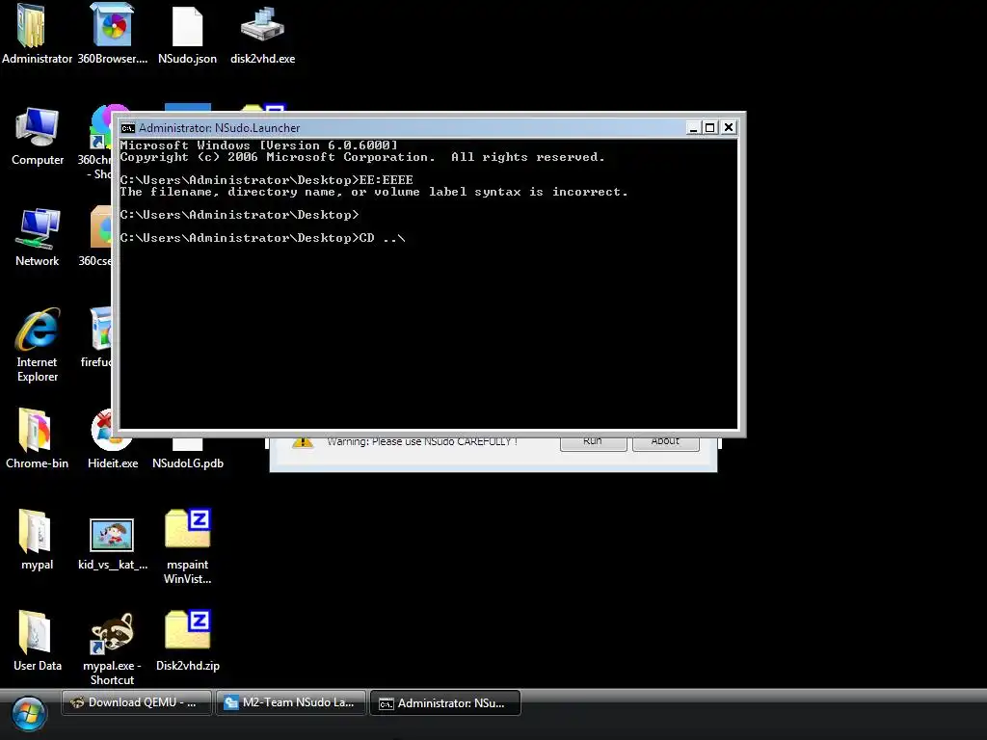Maximize the NSudo.Launcher console window
The height and width of the screenshot is (740, 987).
tap(710, 128)
